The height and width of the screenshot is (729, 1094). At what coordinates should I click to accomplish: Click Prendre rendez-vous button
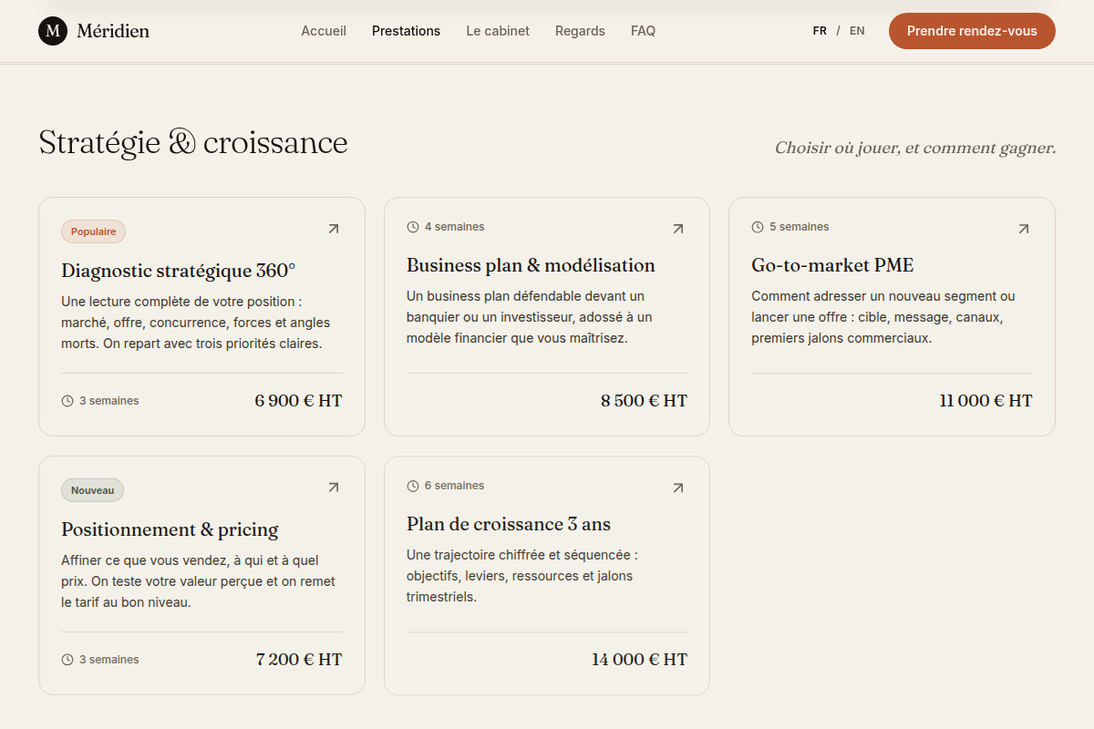pos(972,31)
